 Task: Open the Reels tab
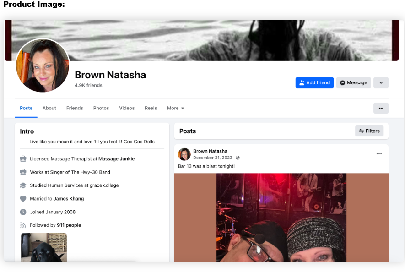[x=151, y=108]
